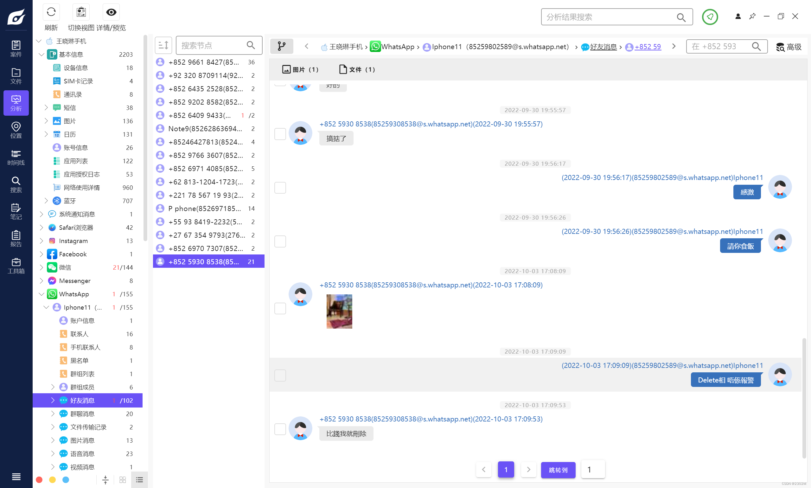Click the switch view (切换视图) icon

tap(81, 12)
